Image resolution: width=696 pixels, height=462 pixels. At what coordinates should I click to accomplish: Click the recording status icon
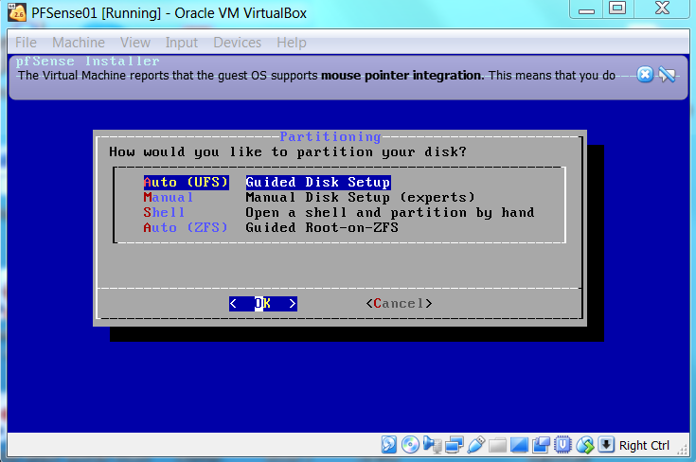541,444
